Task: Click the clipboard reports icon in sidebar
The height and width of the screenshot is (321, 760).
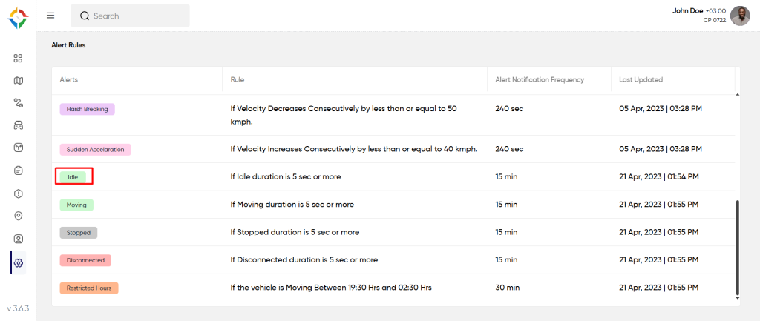Action: 19,171
